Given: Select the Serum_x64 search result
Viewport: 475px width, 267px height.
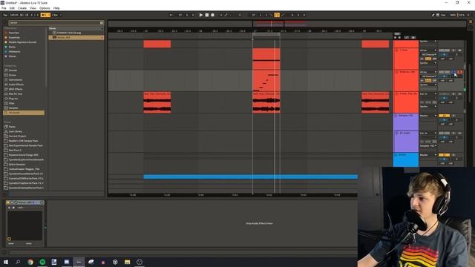Looking at the screenshot, I should tap(76, 38).
